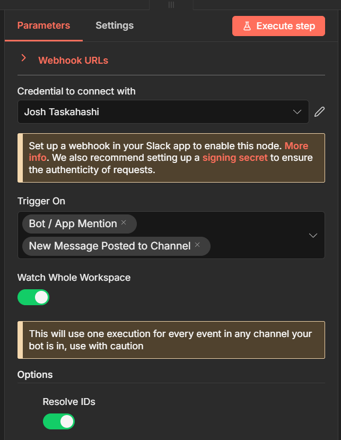The width and height of the screenshot is (341, 440).
Task: Open the More info link
Action: click(x=296, y=146)
